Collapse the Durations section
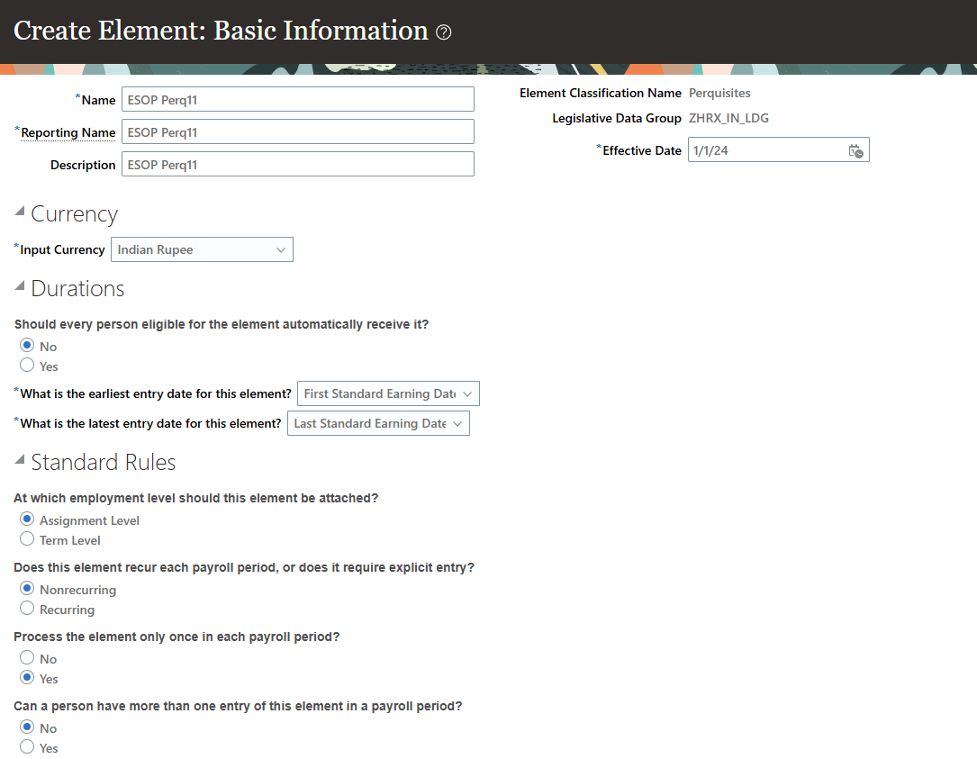The height and width of the screenshot is (759, 977). (20, 286)
